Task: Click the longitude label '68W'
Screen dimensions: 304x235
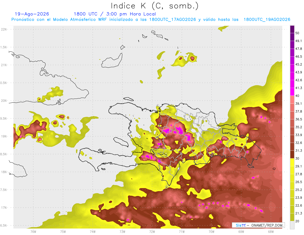Action: tap(271, 231)
